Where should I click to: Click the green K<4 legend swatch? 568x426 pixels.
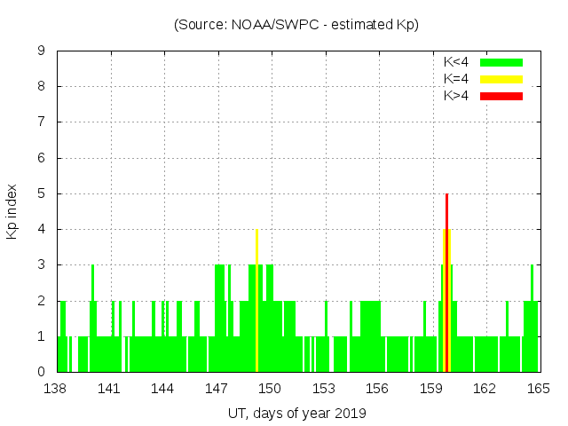pyautogui.click(x=501, y=62)
